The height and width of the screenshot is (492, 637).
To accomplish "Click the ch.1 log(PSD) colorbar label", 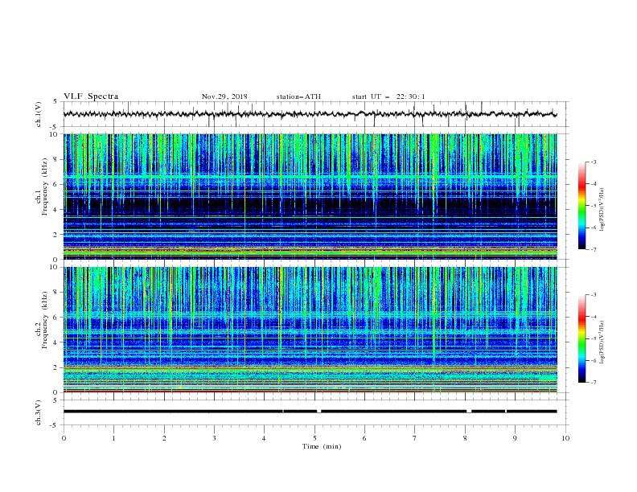I will click(602, 210).
